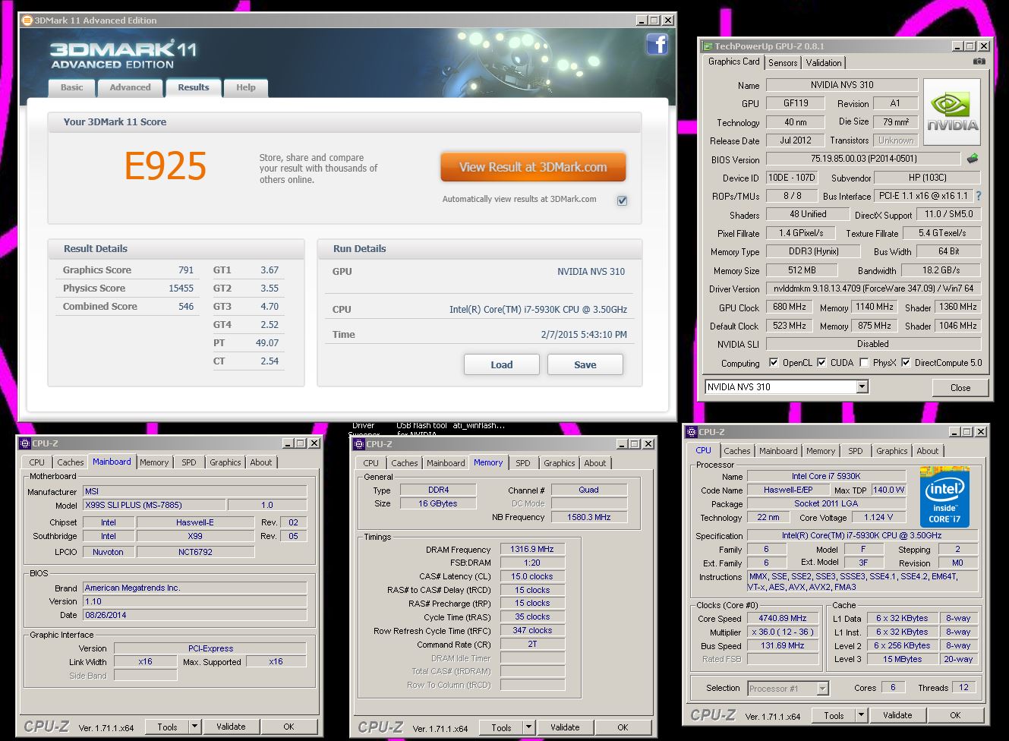Open the Sensors tab in GPU-Z
1009x741 pixels.
783,63
